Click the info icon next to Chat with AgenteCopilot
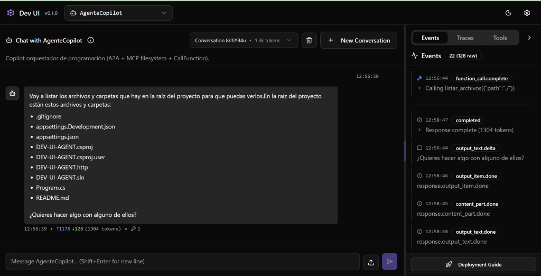Viewport: 541px width, 276px height. click(x=91, y=40)
